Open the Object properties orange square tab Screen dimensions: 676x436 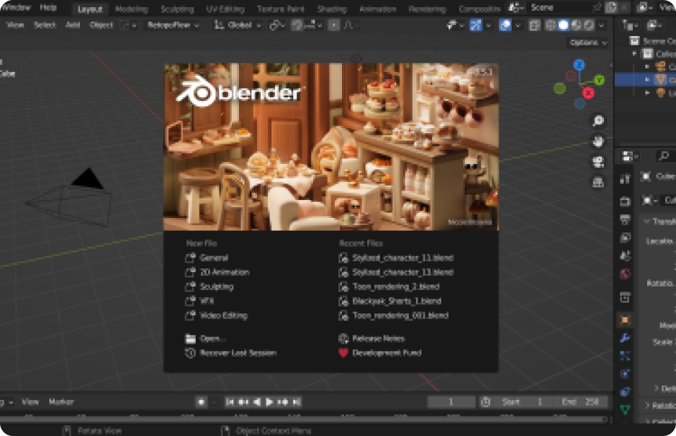[625, 319]
